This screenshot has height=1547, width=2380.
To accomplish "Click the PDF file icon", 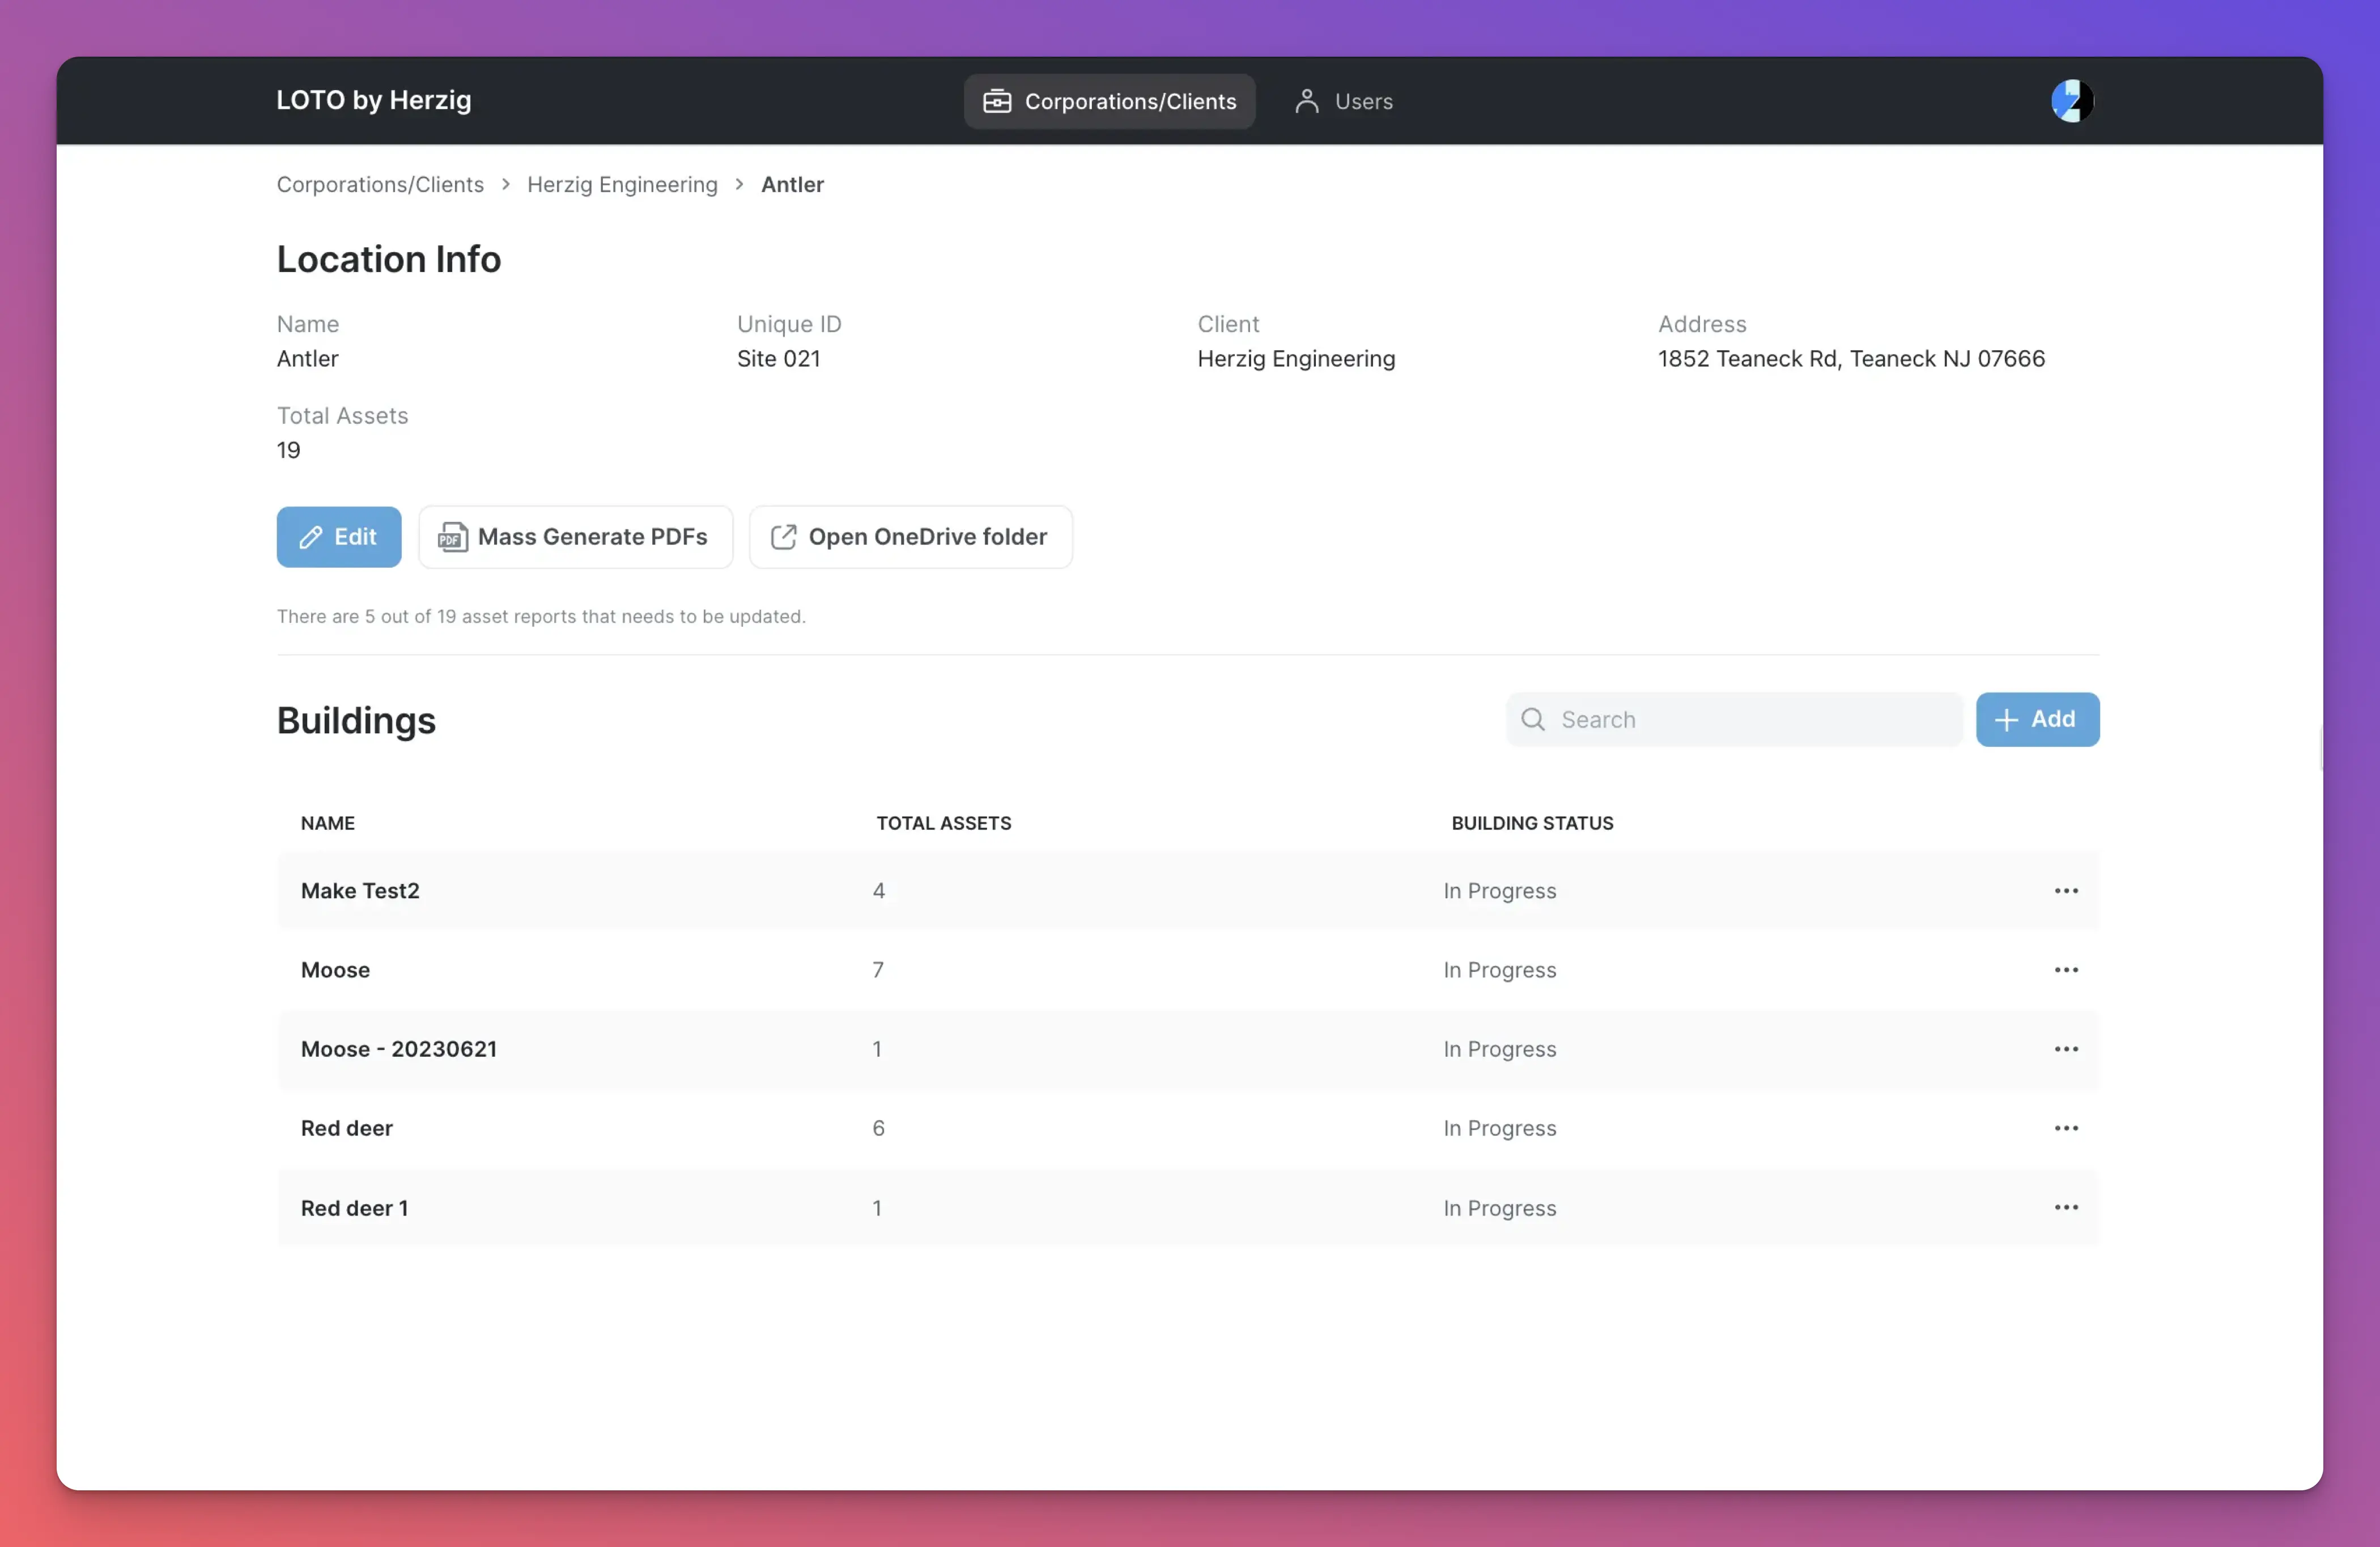I will pos(452,537).
